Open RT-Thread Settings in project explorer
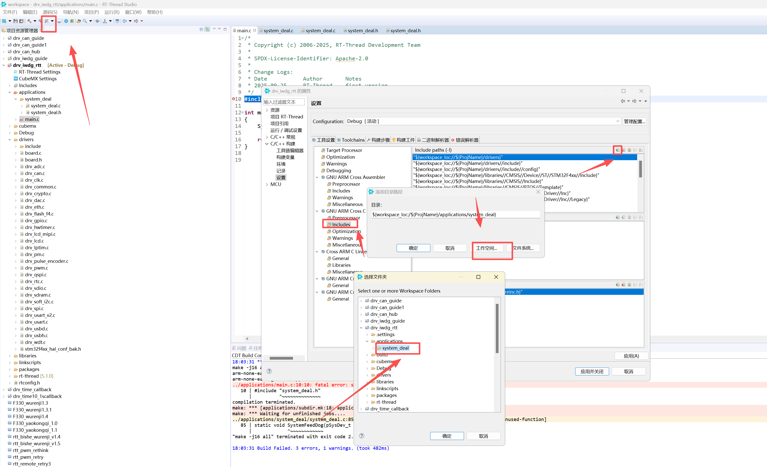This screenshot has width=767, height=467. (x=40, y=72)
